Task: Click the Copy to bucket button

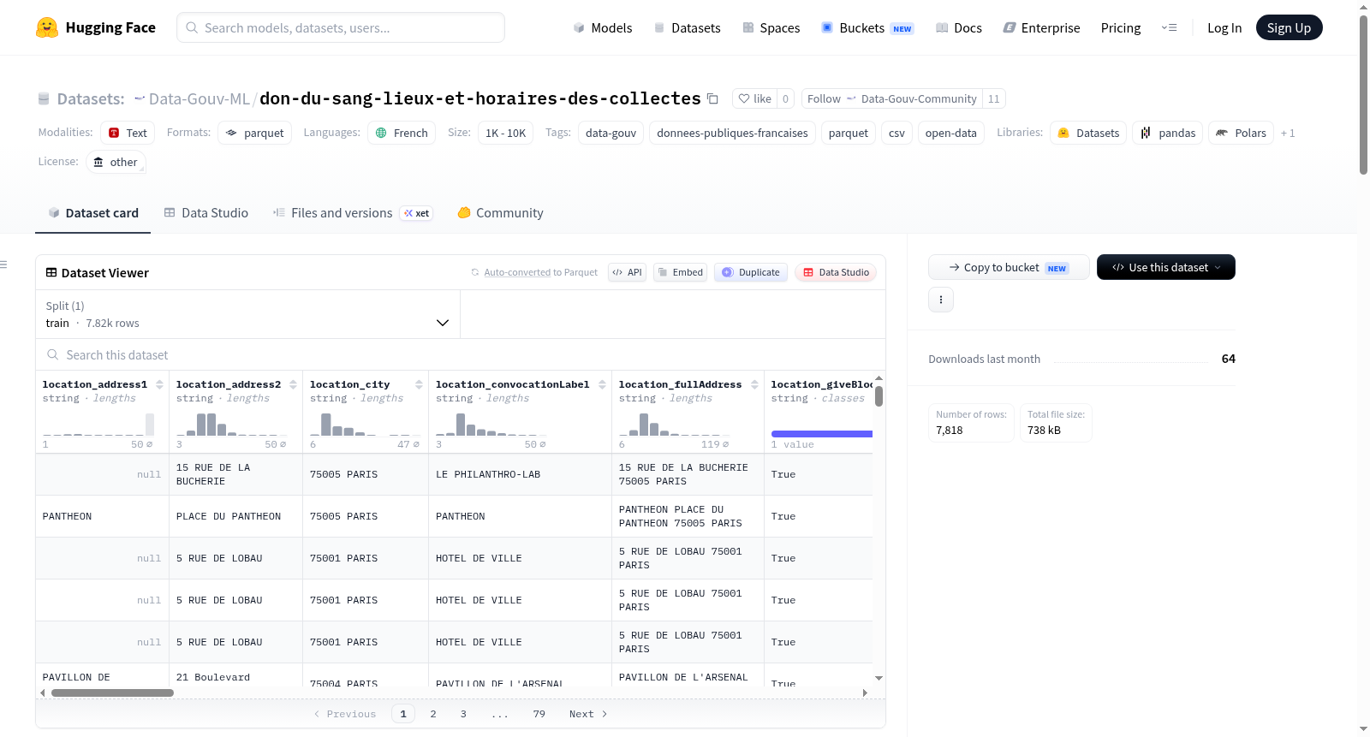Action: click(1009, 267)
